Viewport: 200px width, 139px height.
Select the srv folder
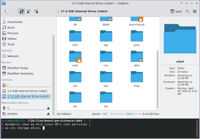pyautogui.click(x=75, y=79)
